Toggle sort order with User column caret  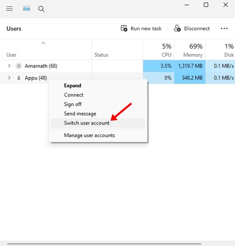43,43
